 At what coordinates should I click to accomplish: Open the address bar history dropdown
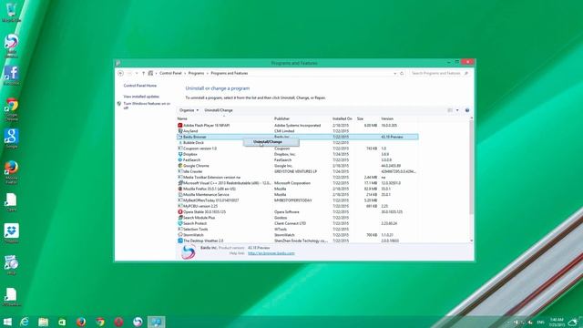click(394, 73)
